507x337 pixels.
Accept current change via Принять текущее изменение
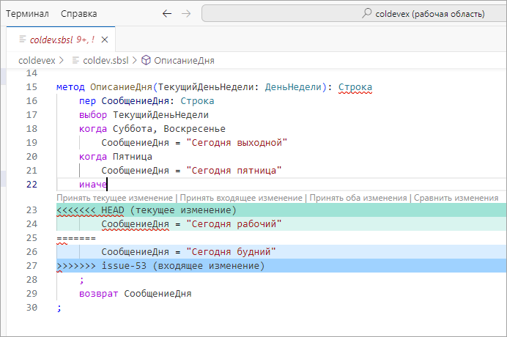115,198
